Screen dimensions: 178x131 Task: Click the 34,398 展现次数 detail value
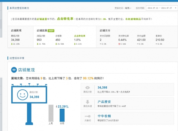(102, 87)
